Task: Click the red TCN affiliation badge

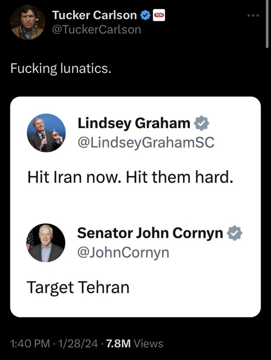Action: click(x=159, y=15)
